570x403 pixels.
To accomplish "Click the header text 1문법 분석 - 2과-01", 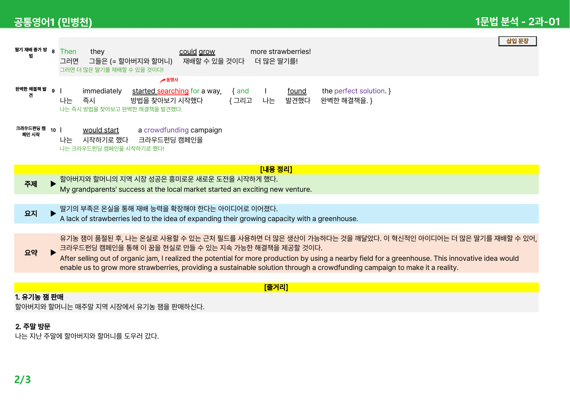I will coord(517,22).
